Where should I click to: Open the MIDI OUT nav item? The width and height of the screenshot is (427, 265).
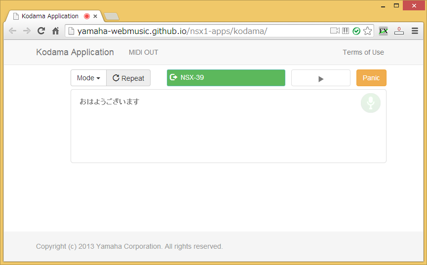point(144,52)
